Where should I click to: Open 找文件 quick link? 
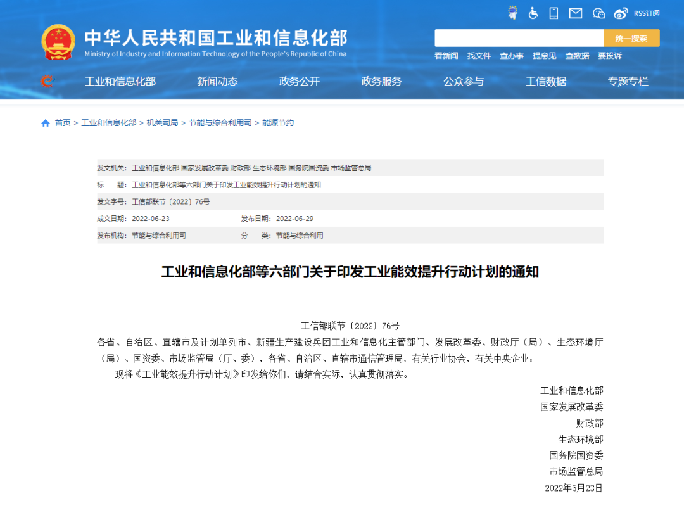[x=479, y=56]
